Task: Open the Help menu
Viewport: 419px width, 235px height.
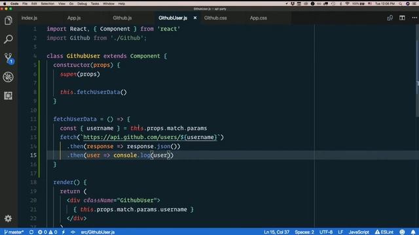Action: point(122,4)
